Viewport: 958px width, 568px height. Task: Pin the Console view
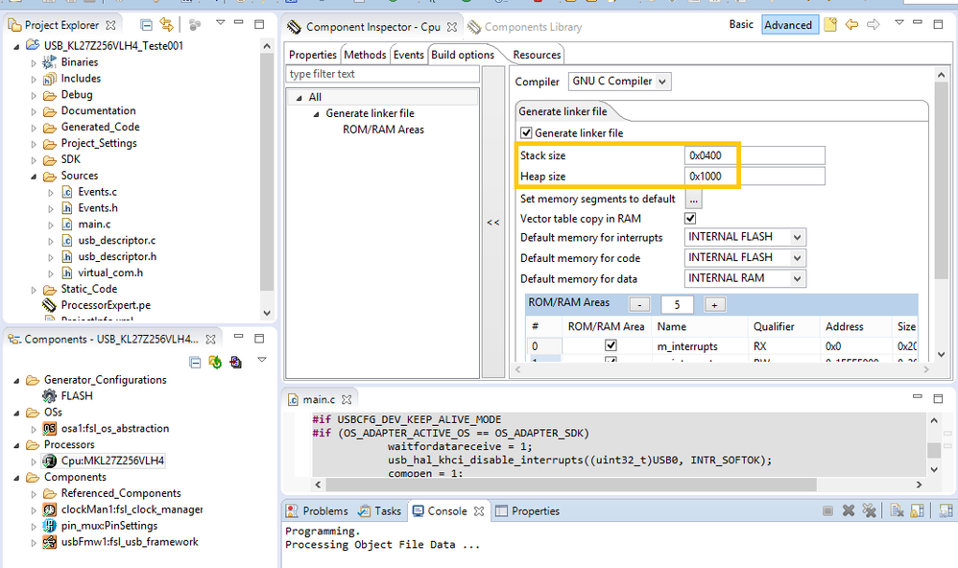[946, 510]
